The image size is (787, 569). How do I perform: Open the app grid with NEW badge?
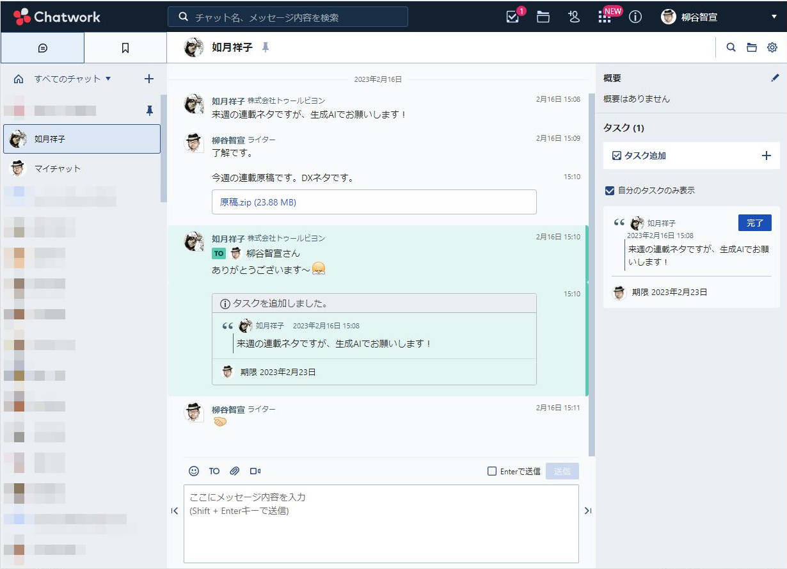point(605,17)
